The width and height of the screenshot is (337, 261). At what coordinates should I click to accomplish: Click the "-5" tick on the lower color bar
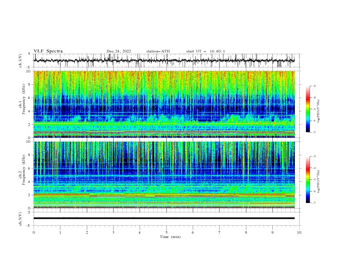pos(314,180)
